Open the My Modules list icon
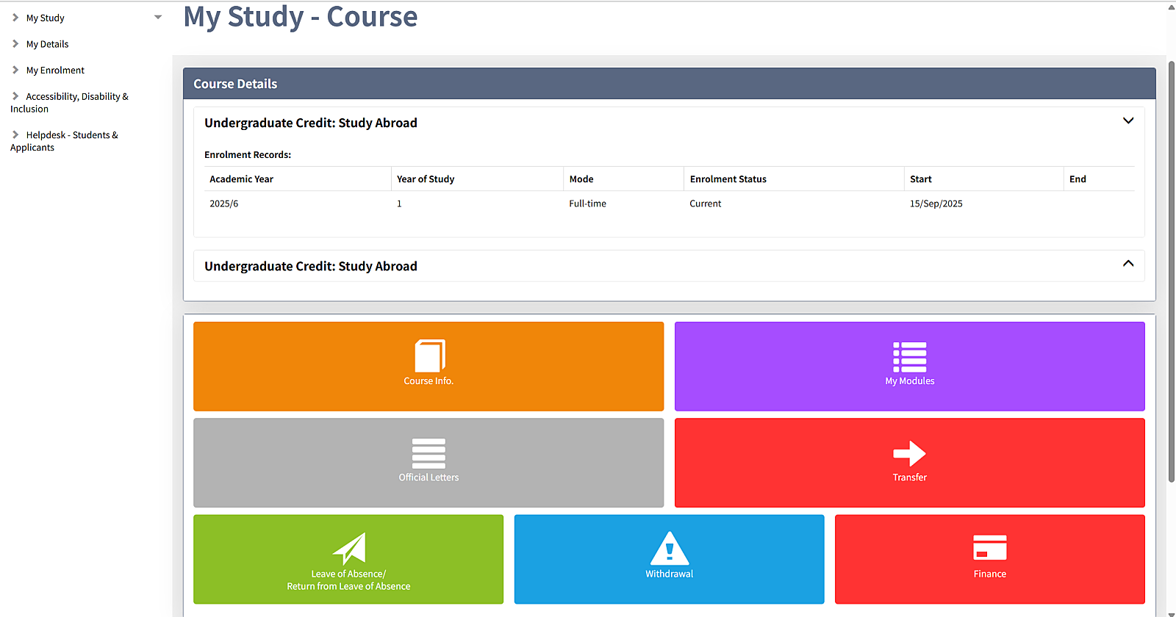1176x617 pixels. click(909, 357)
